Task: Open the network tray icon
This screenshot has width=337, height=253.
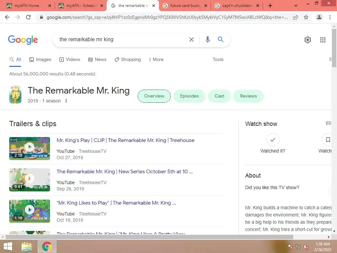Action: point(298,246)
